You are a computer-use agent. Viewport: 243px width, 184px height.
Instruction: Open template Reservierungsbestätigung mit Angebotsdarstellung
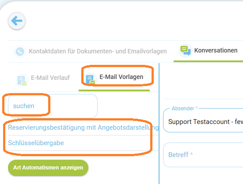click(x=83, y=128)
